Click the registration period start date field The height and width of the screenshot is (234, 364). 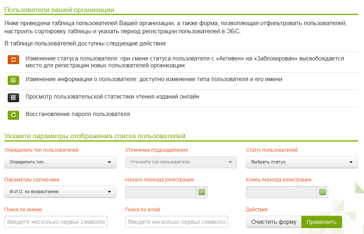point(161,192)
